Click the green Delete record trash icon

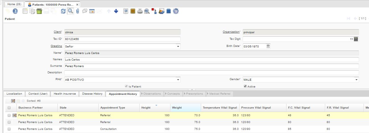40,11
